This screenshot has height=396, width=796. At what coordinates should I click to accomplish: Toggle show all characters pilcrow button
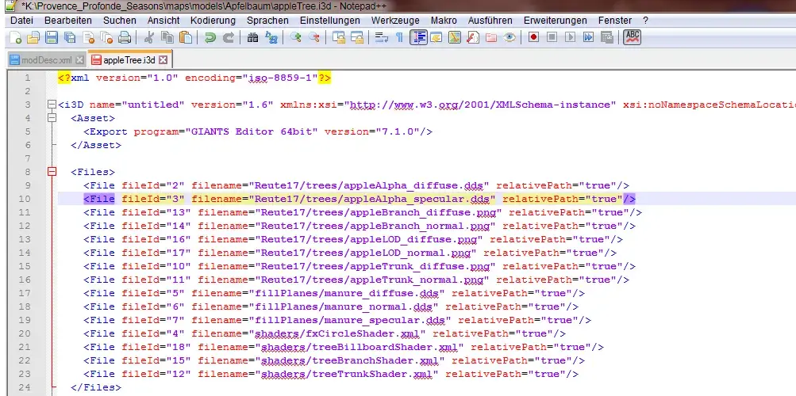[399, 37]
